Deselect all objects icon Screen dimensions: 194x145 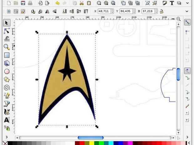coord(23,11)
